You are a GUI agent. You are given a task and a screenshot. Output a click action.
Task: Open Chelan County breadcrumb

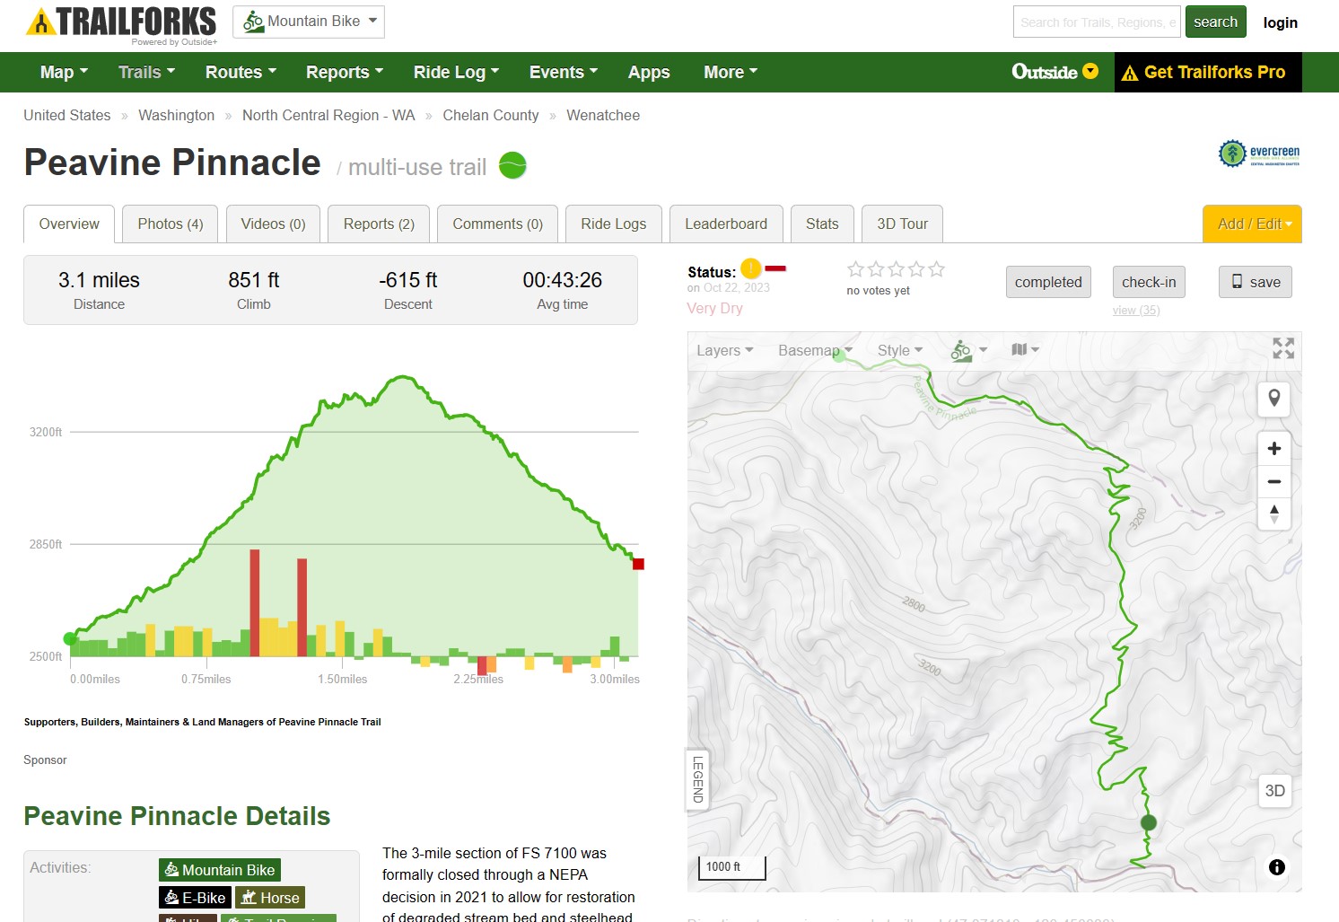pyautogui.click(x=491, y=115)
